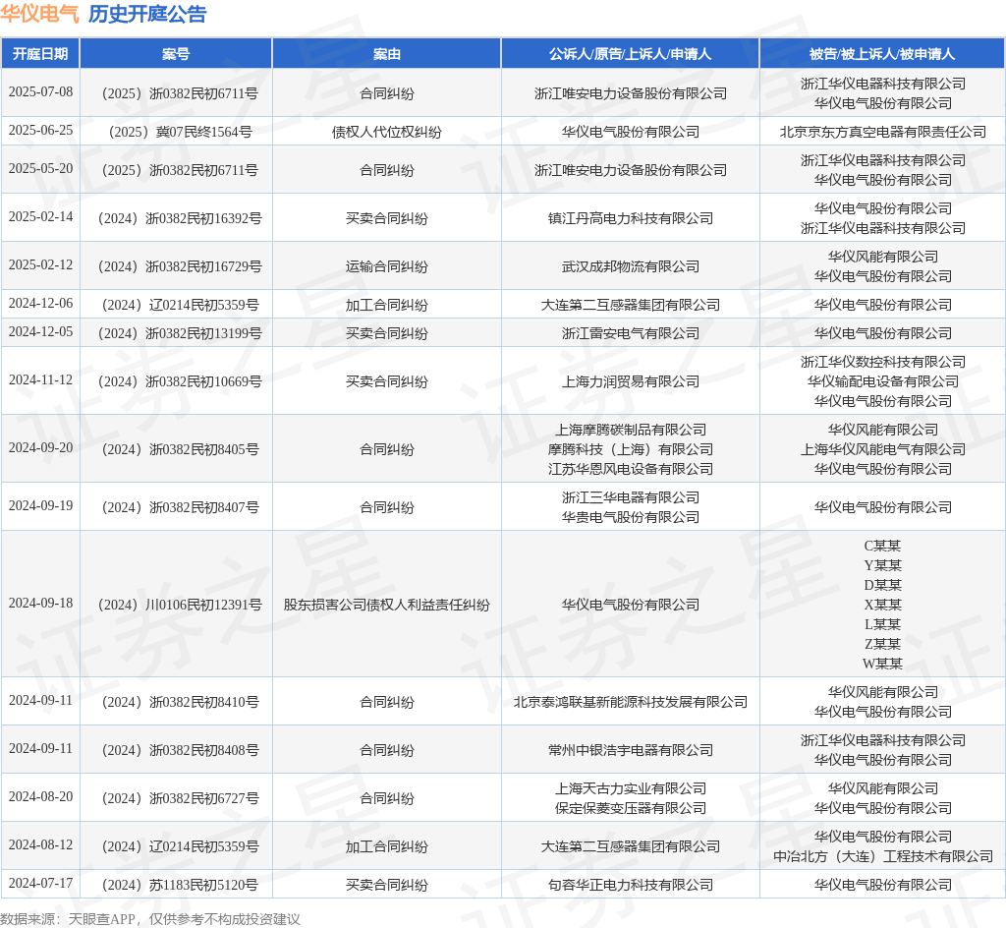
Task: Click defendant D某某
Action: pyautogui.click(x=883, y=585)
